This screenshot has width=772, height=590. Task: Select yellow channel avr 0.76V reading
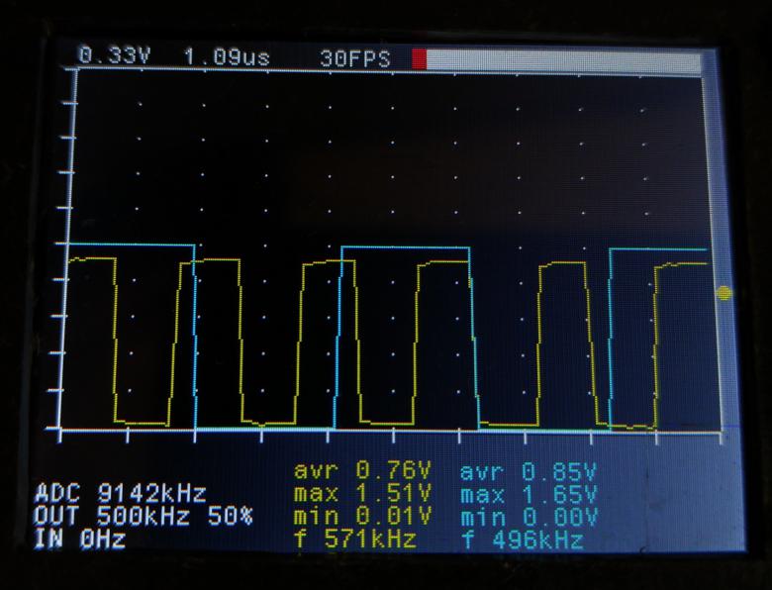pyautogui.click(x=362, y=471)
